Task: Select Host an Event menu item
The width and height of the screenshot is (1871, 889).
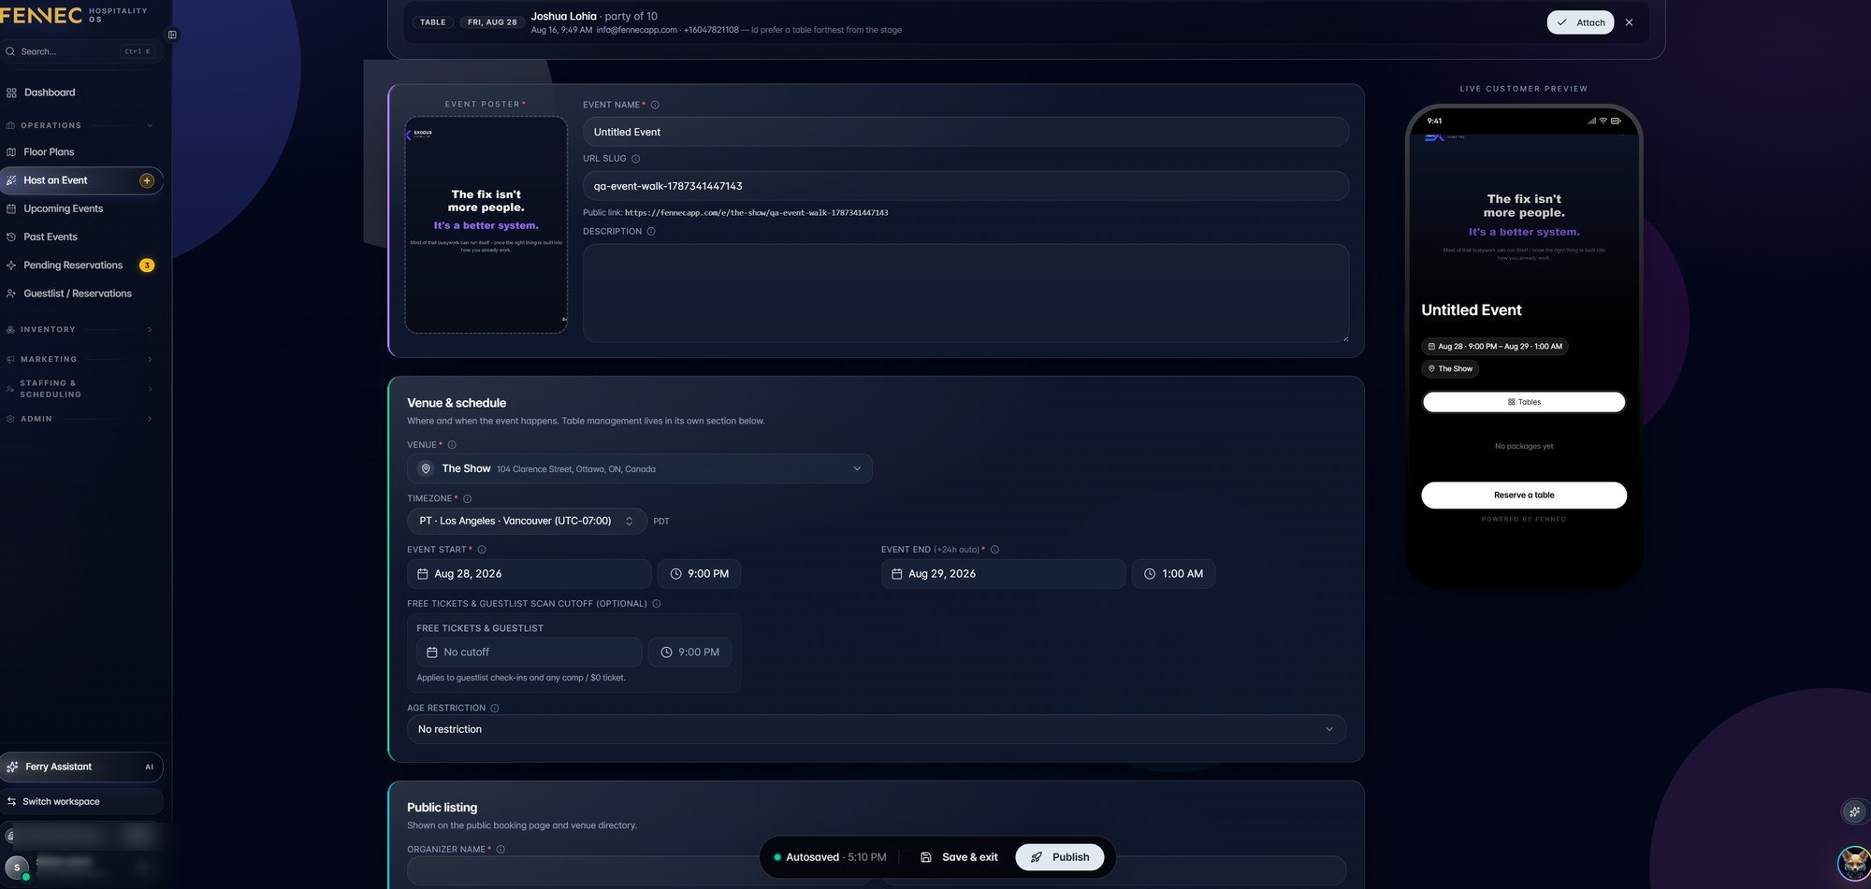Action: coord(81,180)
